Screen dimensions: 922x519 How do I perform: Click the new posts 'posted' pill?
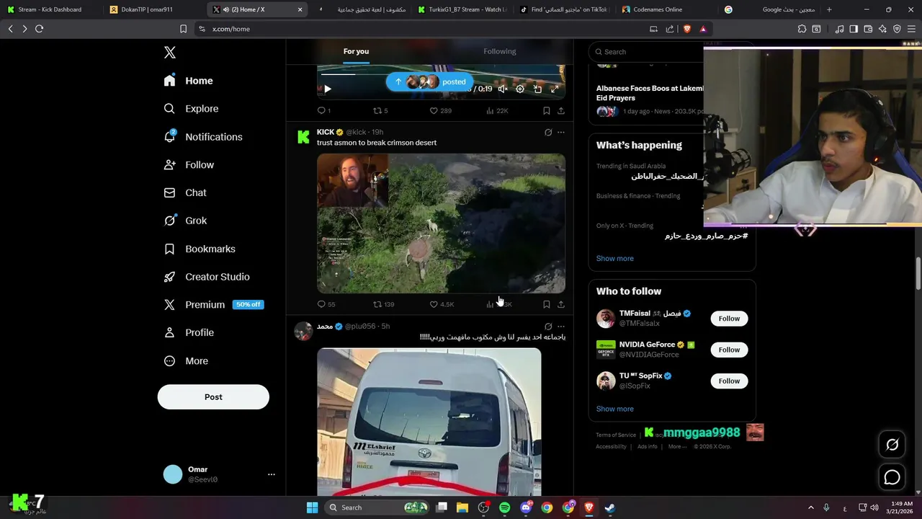coord(430,82)
